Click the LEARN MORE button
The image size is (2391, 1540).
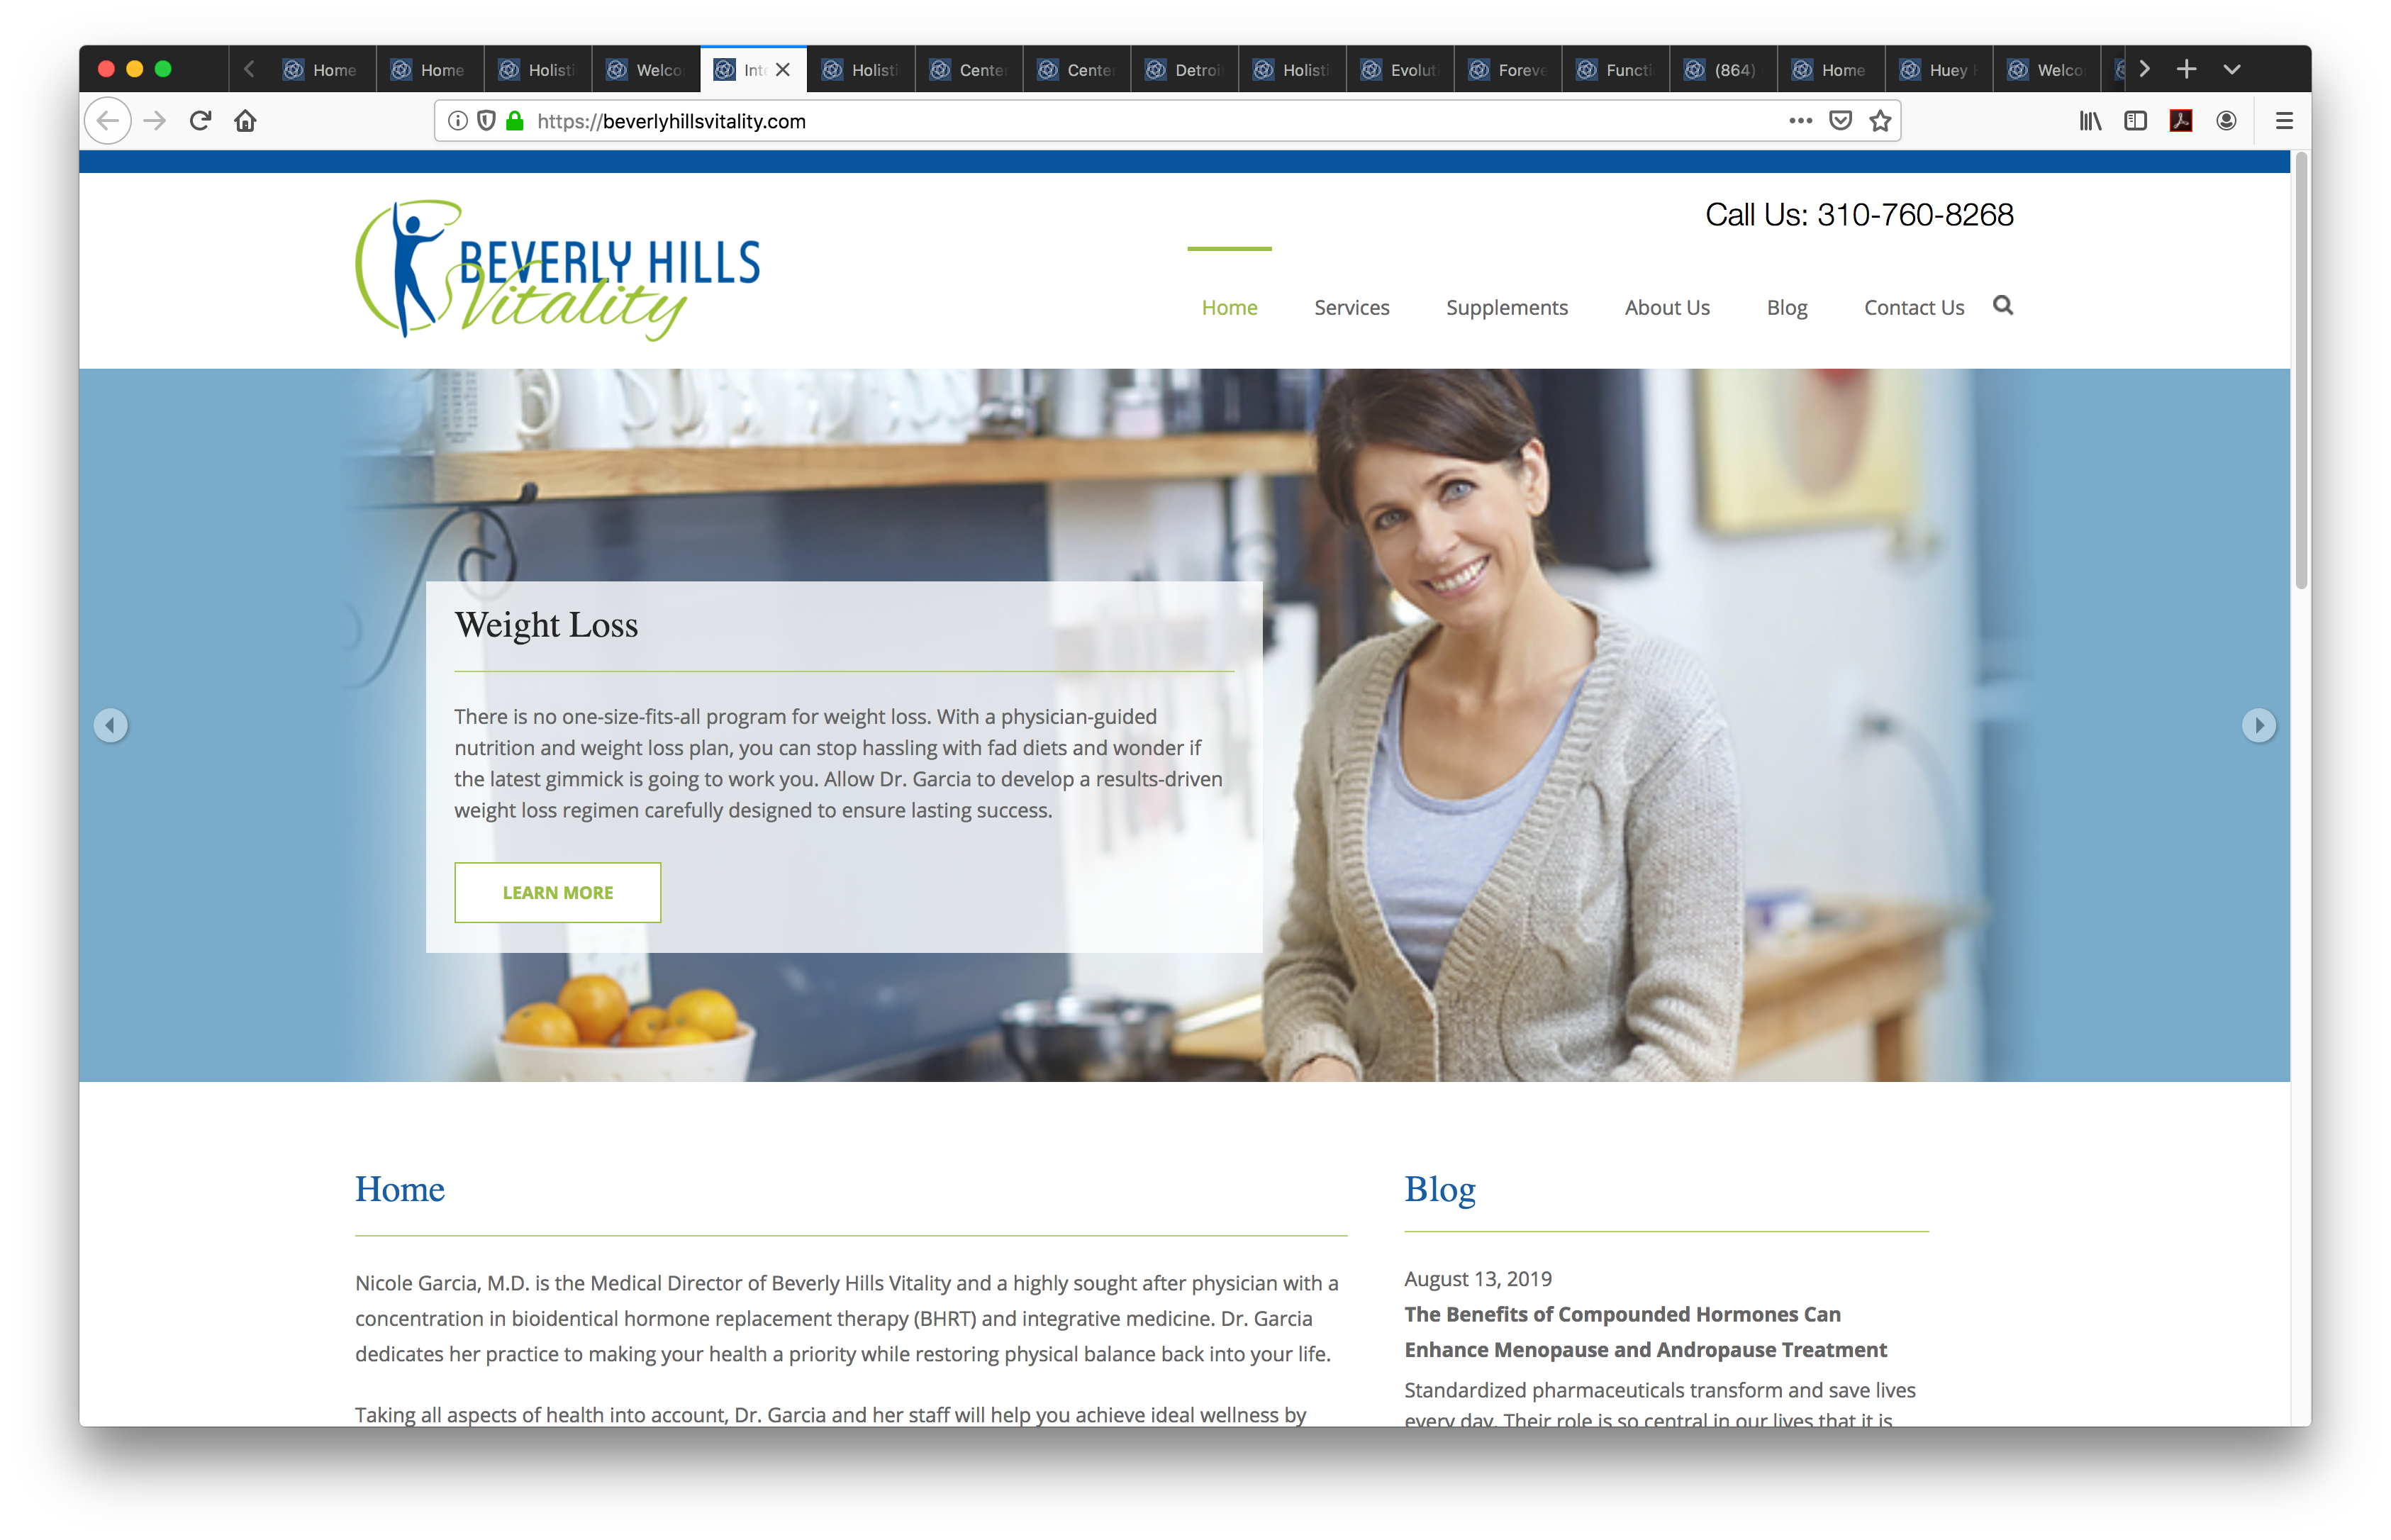557,892
